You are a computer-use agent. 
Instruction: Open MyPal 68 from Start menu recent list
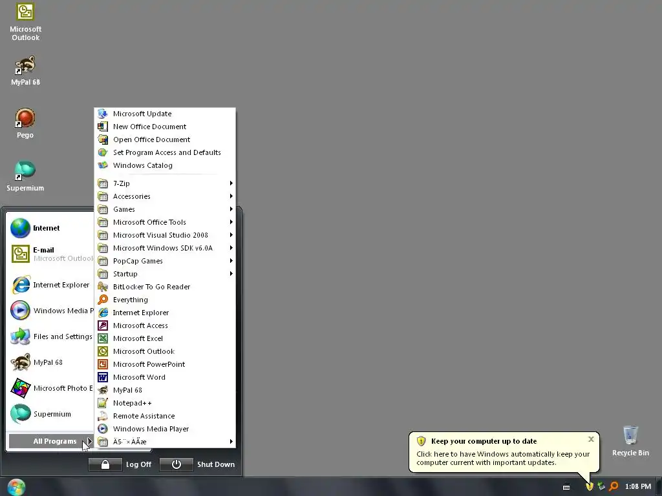pos(50,362)
